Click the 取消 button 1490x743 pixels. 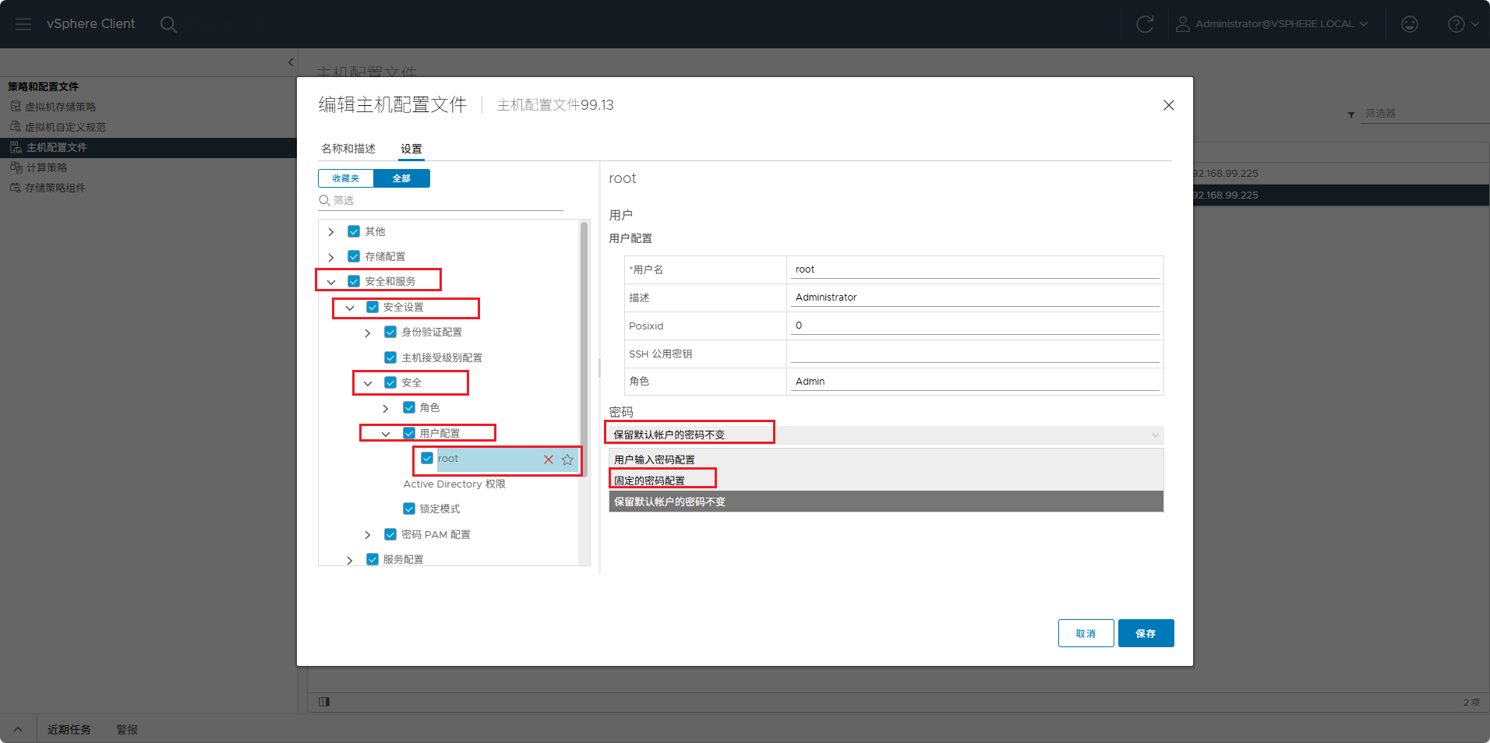(x=1086, y=633)
